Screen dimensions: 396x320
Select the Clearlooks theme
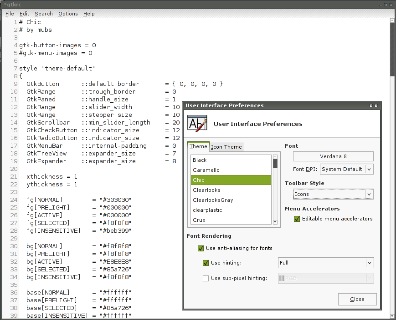point(231,190)
